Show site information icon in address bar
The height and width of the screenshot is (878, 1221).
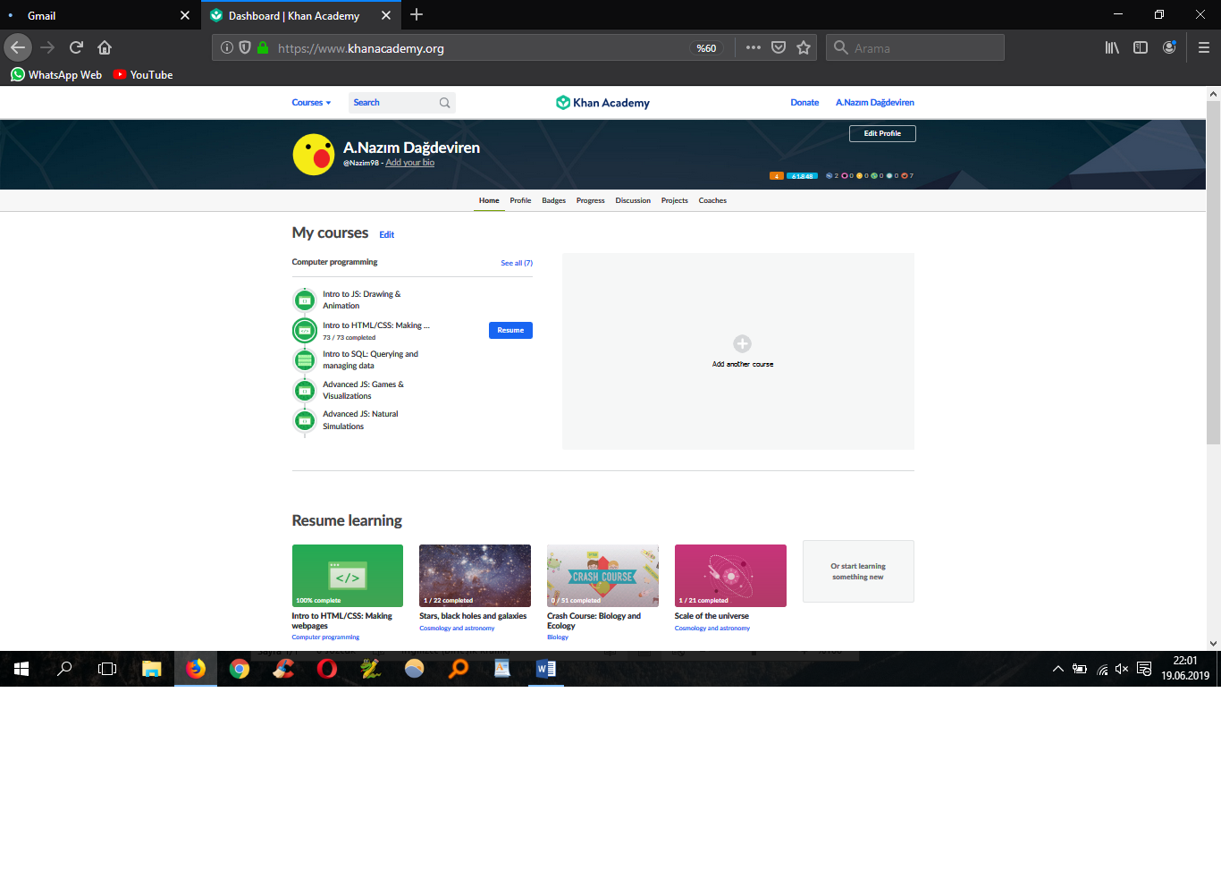[x=227, y=48]
